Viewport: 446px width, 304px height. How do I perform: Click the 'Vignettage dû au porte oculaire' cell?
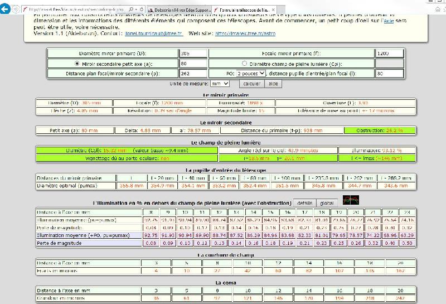127,158
